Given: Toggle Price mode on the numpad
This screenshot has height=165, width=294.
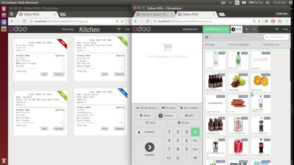Looking at the screenshot, I should click(195, 149).
